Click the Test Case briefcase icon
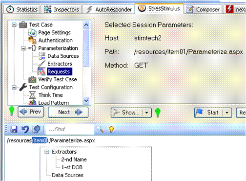This screenshot has height=181, width=246. [23, 25]
